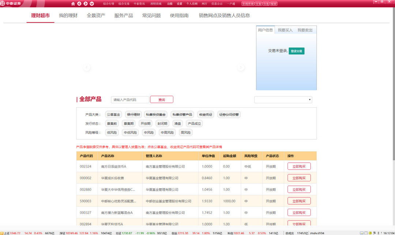Viewport: 395px width, 235px height.
Task: Click the home icon in title bar
Action: click(x=73, y=4)
